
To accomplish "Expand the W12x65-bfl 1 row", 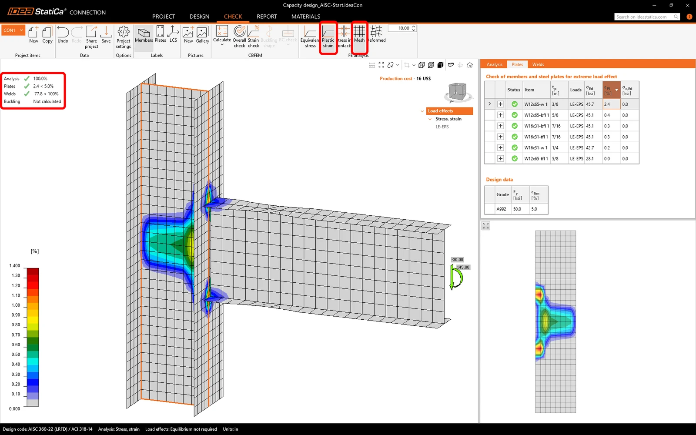I will 500,115.
